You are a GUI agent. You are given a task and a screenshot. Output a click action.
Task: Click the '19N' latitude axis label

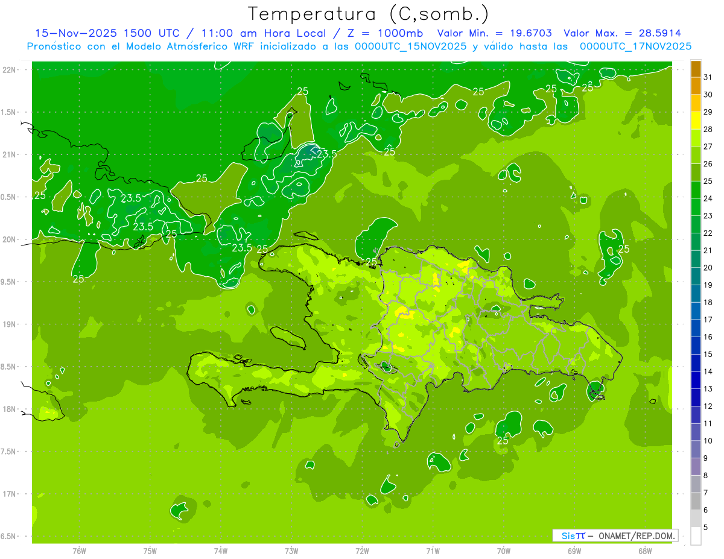pyautogui.click(x=9, y=324)
